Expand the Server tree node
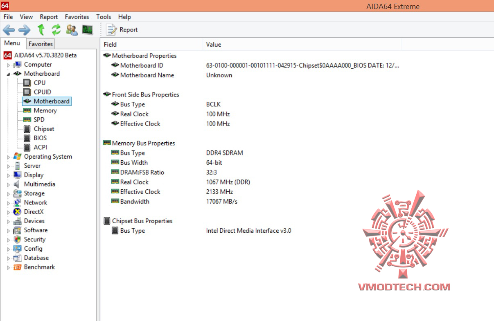Image resolution: width=494 pixels, height=321 pixels. (x=9, y=166)
